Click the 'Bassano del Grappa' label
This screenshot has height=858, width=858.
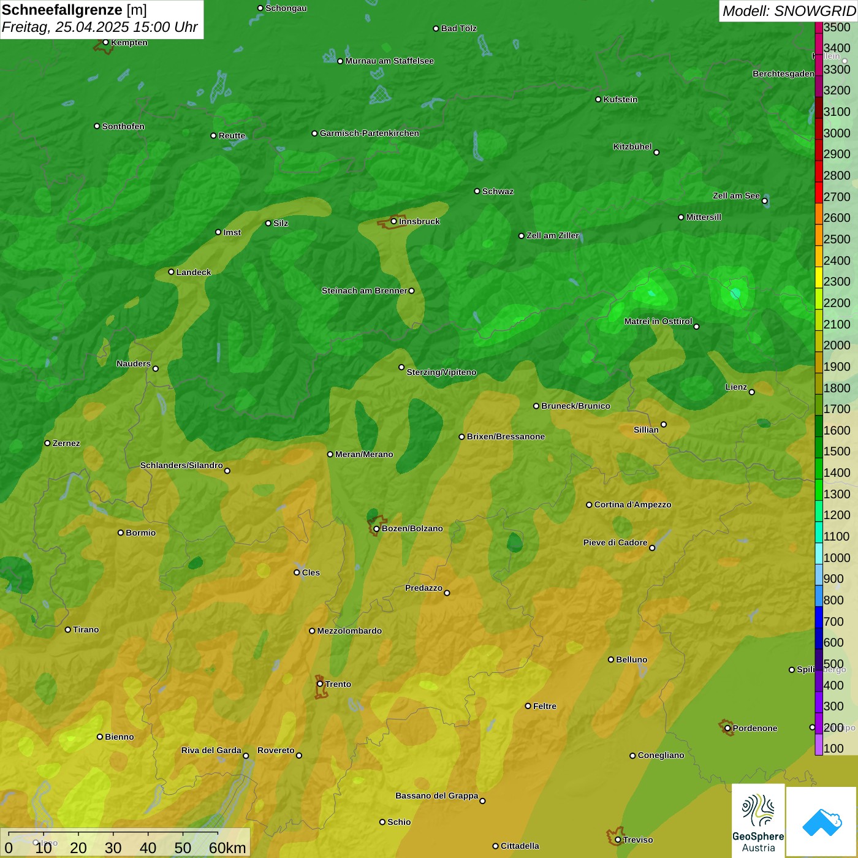tap(437, 795)
